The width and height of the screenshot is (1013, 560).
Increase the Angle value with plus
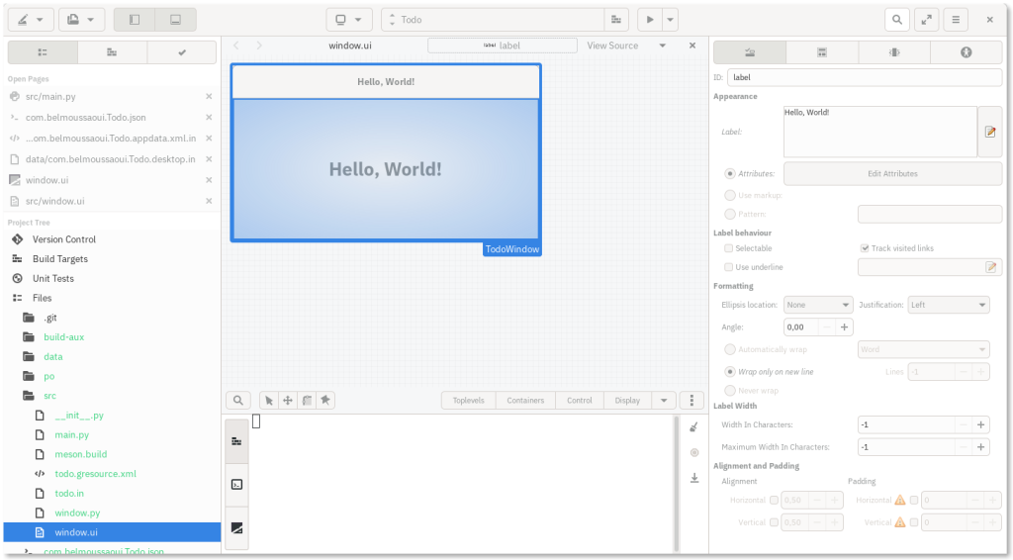(845, 327)
